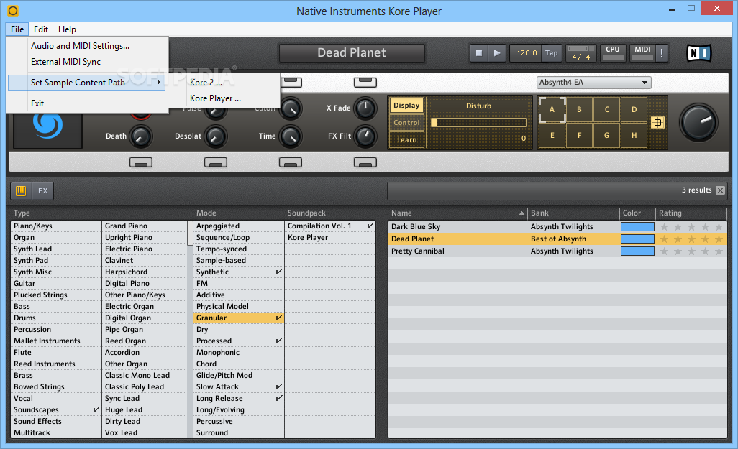Open the Edit menu
The image size is (738, 449).
[41, 29]
